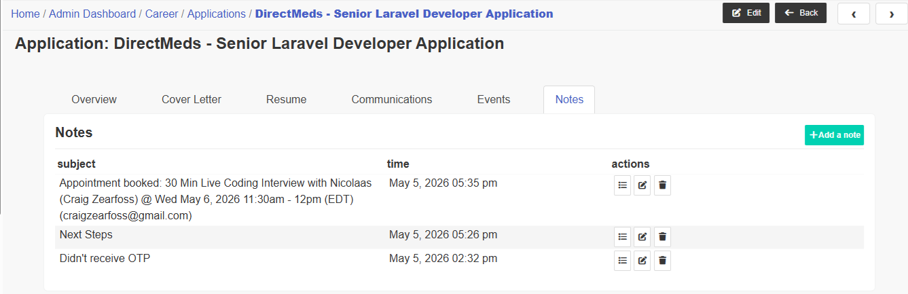Viewport: 908px width, 294px height.
Task: Open the Overview tab
Action: pyautogui.click(x=94, y=99)
